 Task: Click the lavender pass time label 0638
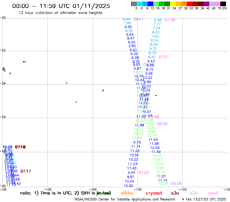point(176,183)
